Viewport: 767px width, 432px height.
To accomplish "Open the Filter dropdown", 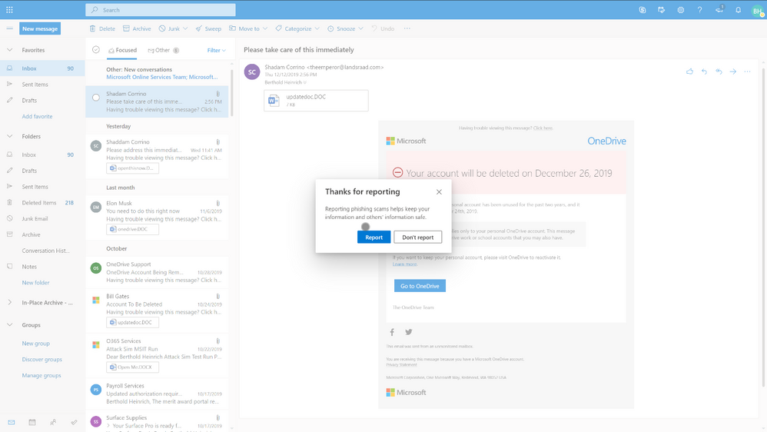I will tap(216, 50).
